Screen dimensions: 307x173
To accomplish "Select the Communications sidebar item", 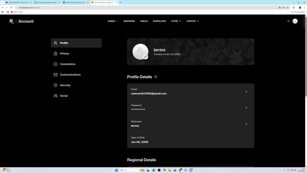I will pos(76,75).
